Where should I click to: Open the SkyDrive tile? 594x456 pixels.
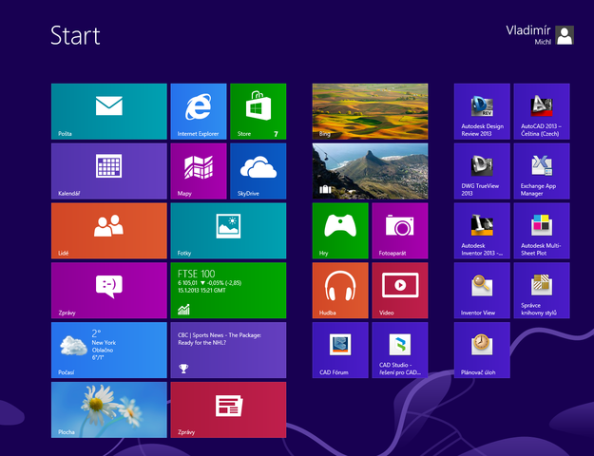coord(258,171)
